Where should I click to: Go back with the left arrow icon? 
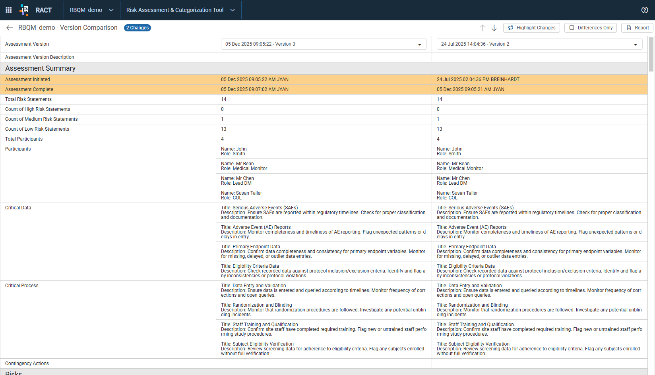10,28
